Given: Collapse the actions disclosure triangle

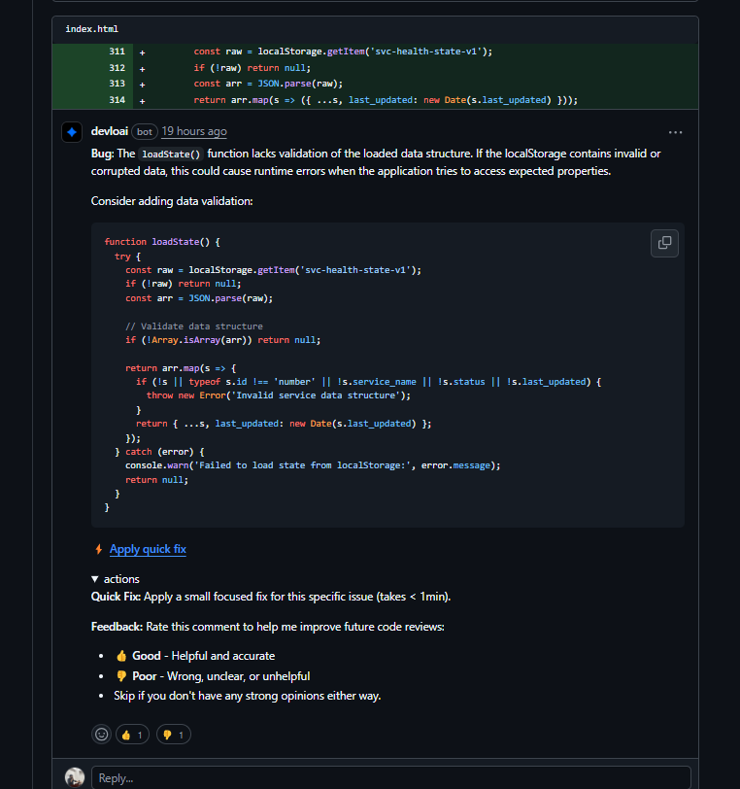Looking at the screenshot, I should click(95, 579).
